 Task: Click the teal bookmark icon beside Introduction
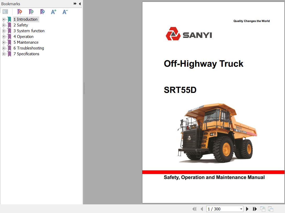[x=9, y=19]
